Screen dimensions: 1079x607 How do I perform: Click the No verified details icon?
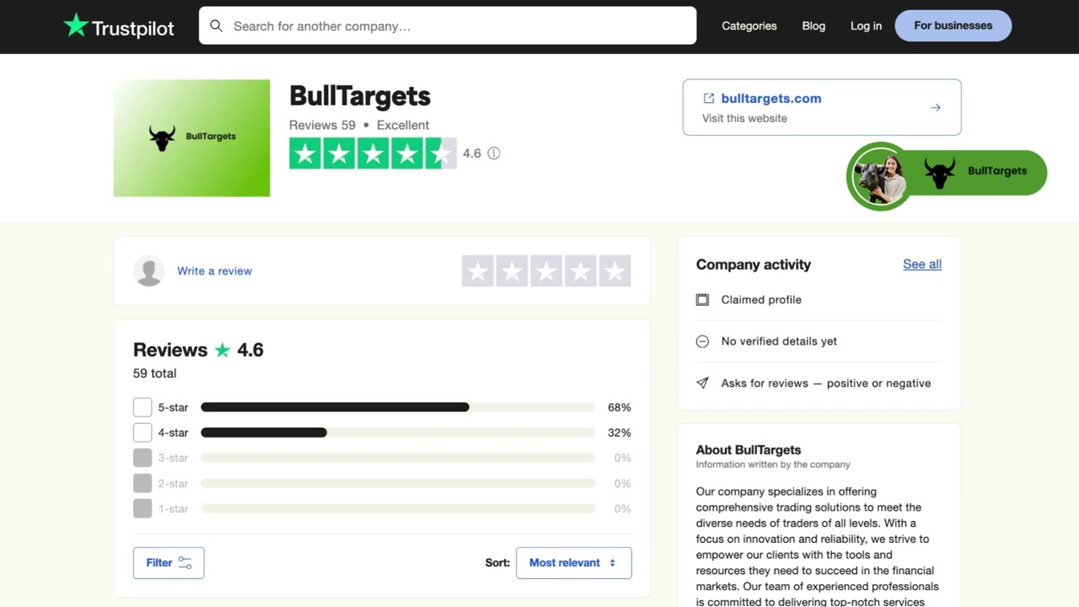[702, 341]
